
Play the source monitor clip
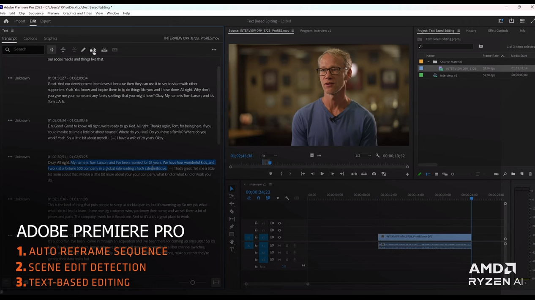(322, 174)
